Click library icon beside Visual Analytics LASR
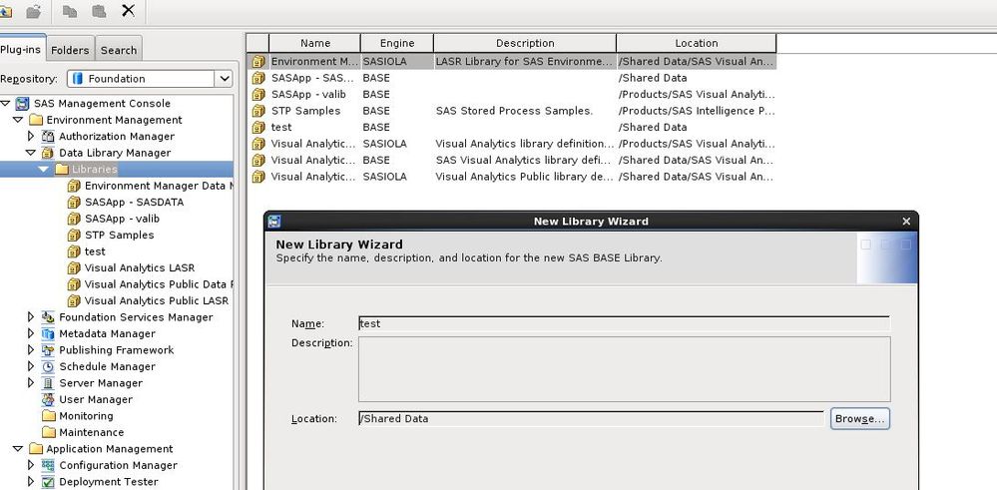Screen dimensions: 997x490 [74, 268]
